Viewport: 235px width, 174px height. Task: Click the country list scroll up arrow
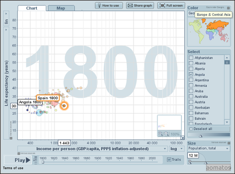coord(227,58)
